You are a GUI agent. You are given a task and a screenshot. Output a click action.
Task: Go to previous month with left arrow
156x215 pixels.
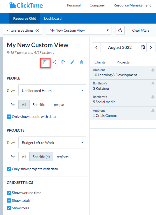point(96,47)
